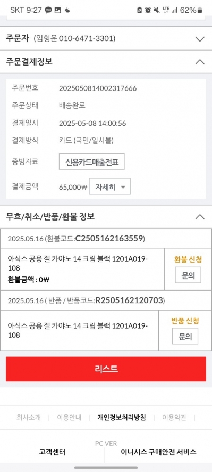Open 이니시스 구매안전 서비스 tab
This screenshot has width=212, height=472.
point(158,452)
